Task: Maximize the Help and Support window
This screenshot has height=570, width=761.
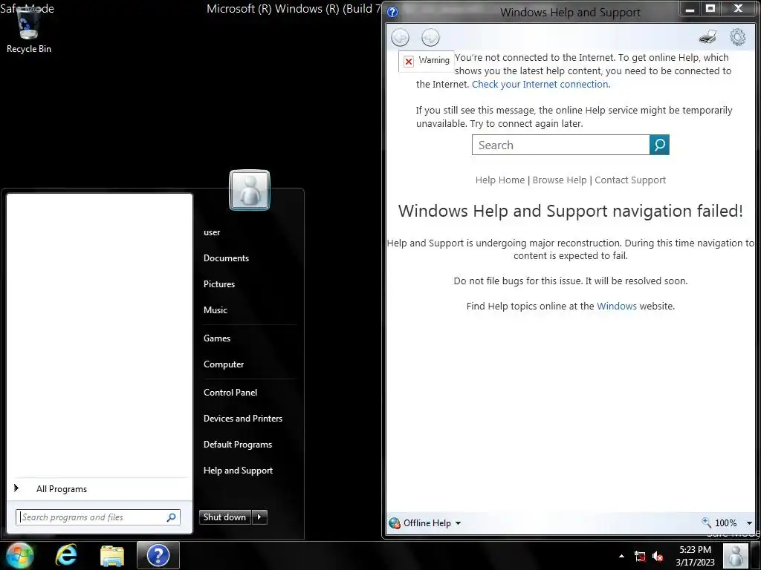Action: pos(710,9)
